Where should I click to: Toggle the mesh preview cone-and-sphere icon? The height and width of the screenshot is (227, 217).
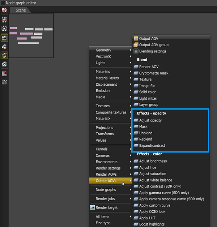(x=4, y=47)
